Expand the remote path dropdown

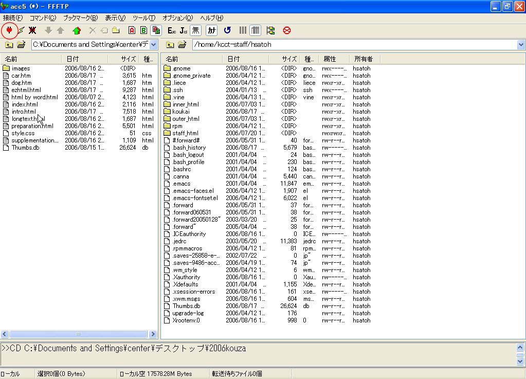click(x=521, y=45)
